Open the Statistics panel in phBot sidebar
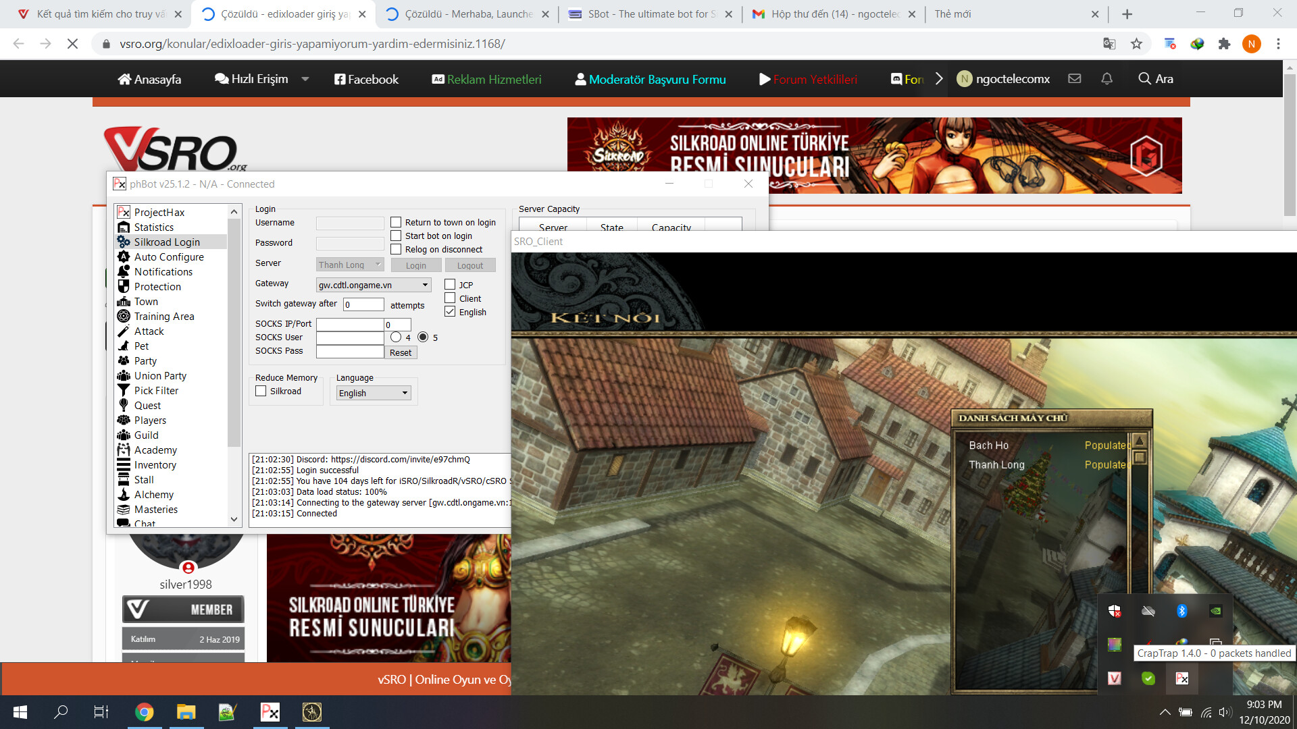The height and width of the screenshot is (729, 1297). click(x=153, y=227)
